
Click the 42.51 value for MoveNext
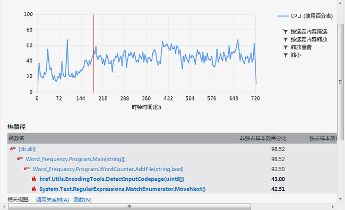click(x=278, y=189)
